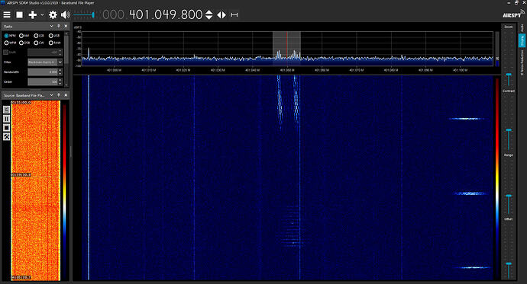The image size is (527, 284).
Task: Switch to the Display side tab
Action: (522, 40)
